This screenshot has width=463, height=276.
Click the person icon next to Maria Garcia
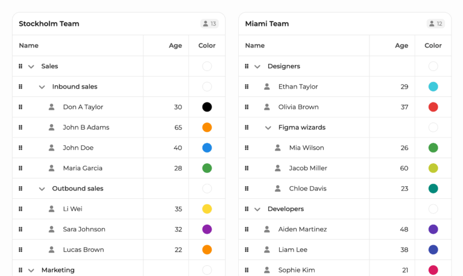tap(52, 168)
